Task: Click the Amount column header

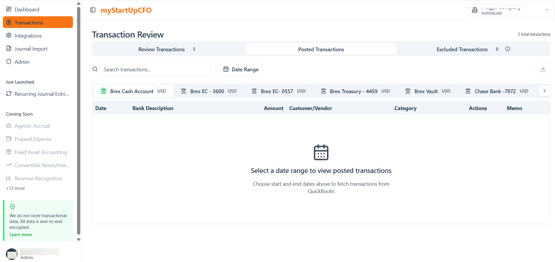Action: click(x=274, y=108)
